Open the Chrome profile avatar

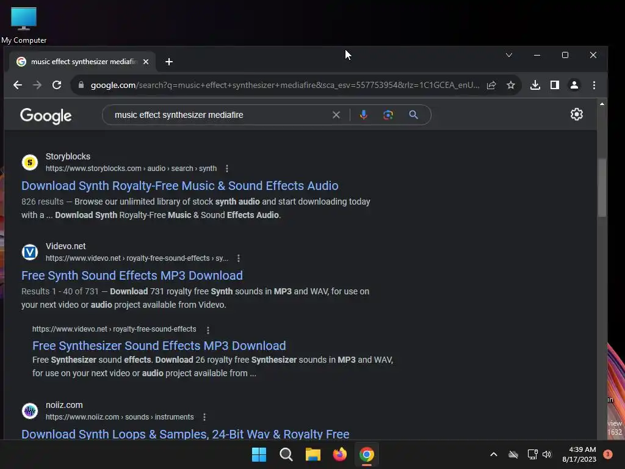click(574, 85)
